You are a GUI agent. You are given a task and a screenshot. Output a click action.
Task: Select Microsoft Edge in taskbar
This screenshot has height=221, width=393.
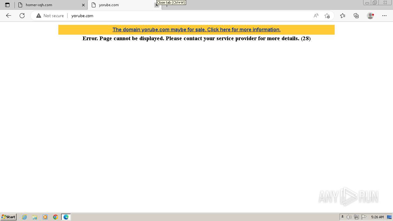click(66, 217)
